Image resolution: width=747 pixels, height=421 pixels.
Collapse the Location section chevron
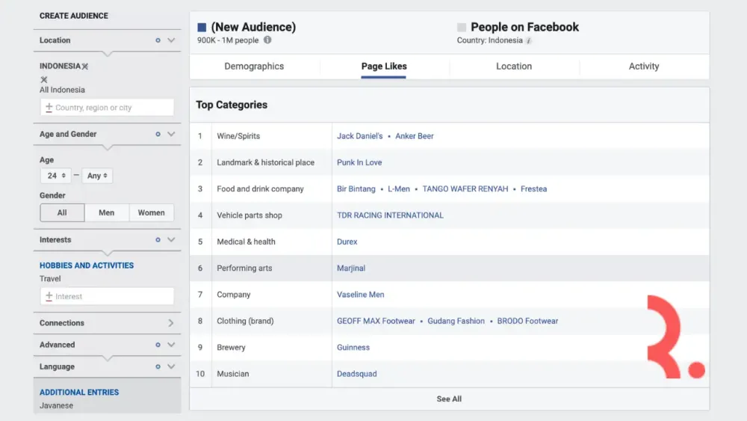click(171, 40)
